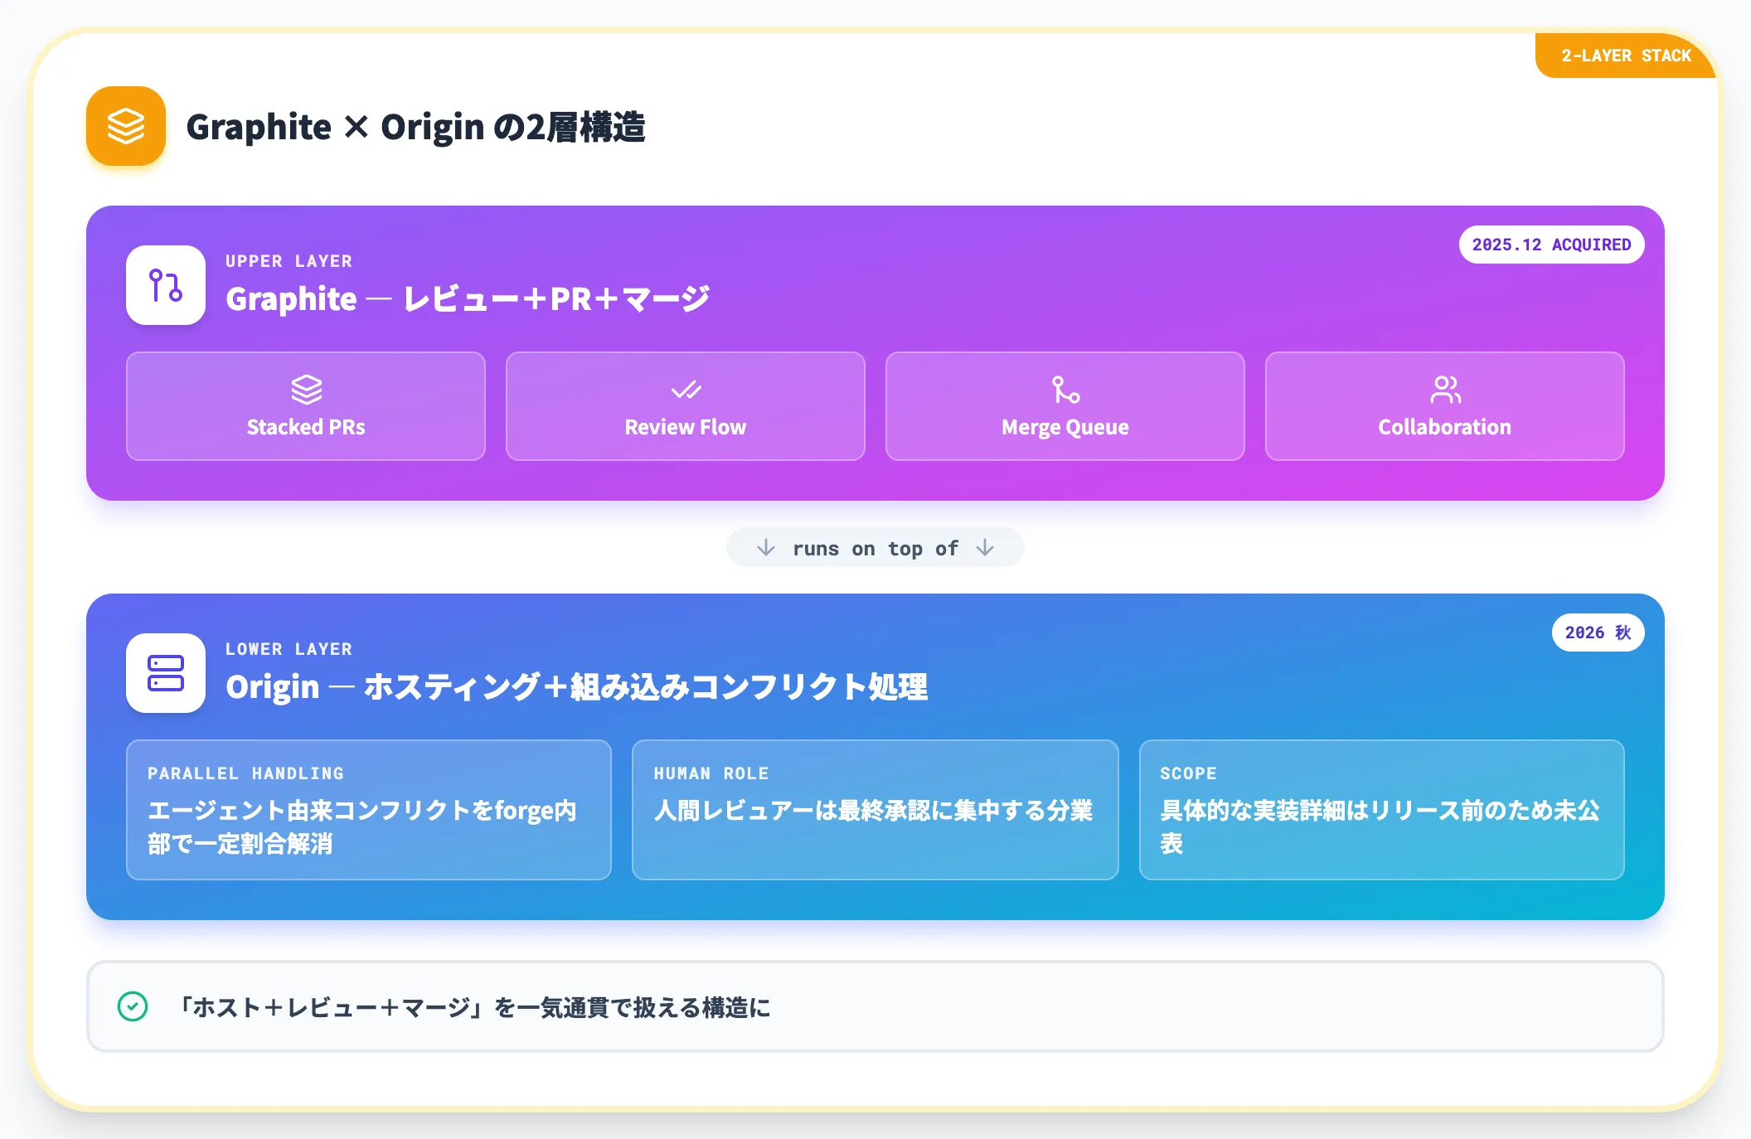Click the 2025.12 ACQUIRED badge
Screen dimensions: 1751x1139
(x=1551, y=245)
